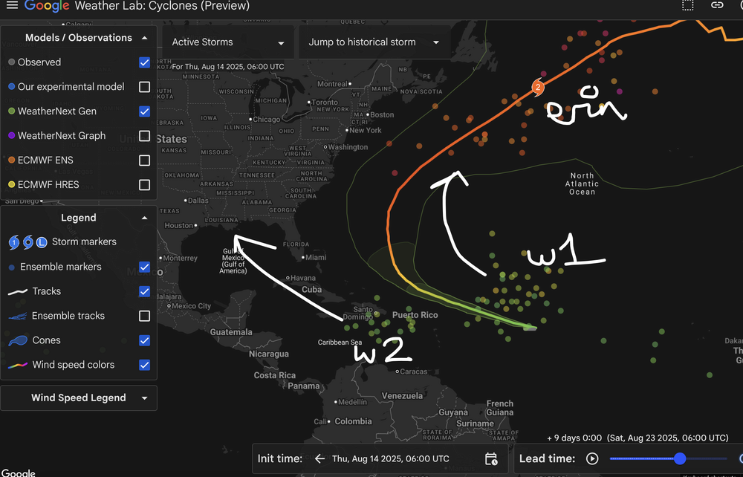Click the Puerto Rico map label
Screen dimensions: 743x477
pos(415,315)
